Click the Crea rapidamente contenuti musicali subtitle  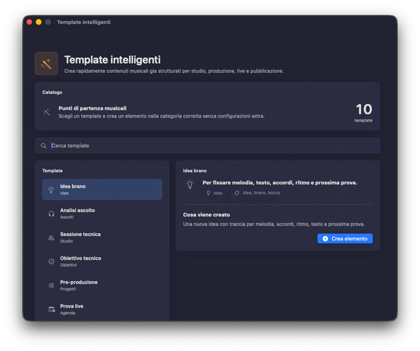point(174,71)
